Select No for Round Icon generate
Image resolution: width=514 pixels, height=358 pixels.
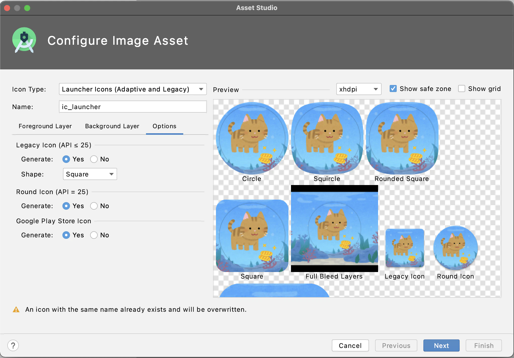(94, 206)
